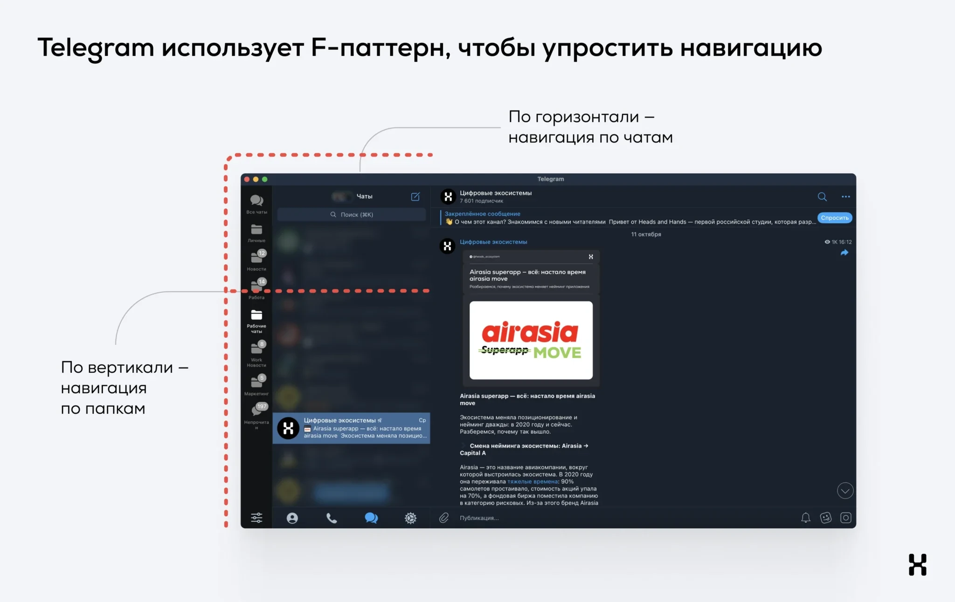Viewport: 955px width, 602px height.
Task: Open the airasia Superapp MOVE image
Action: [x=531, y=340]
